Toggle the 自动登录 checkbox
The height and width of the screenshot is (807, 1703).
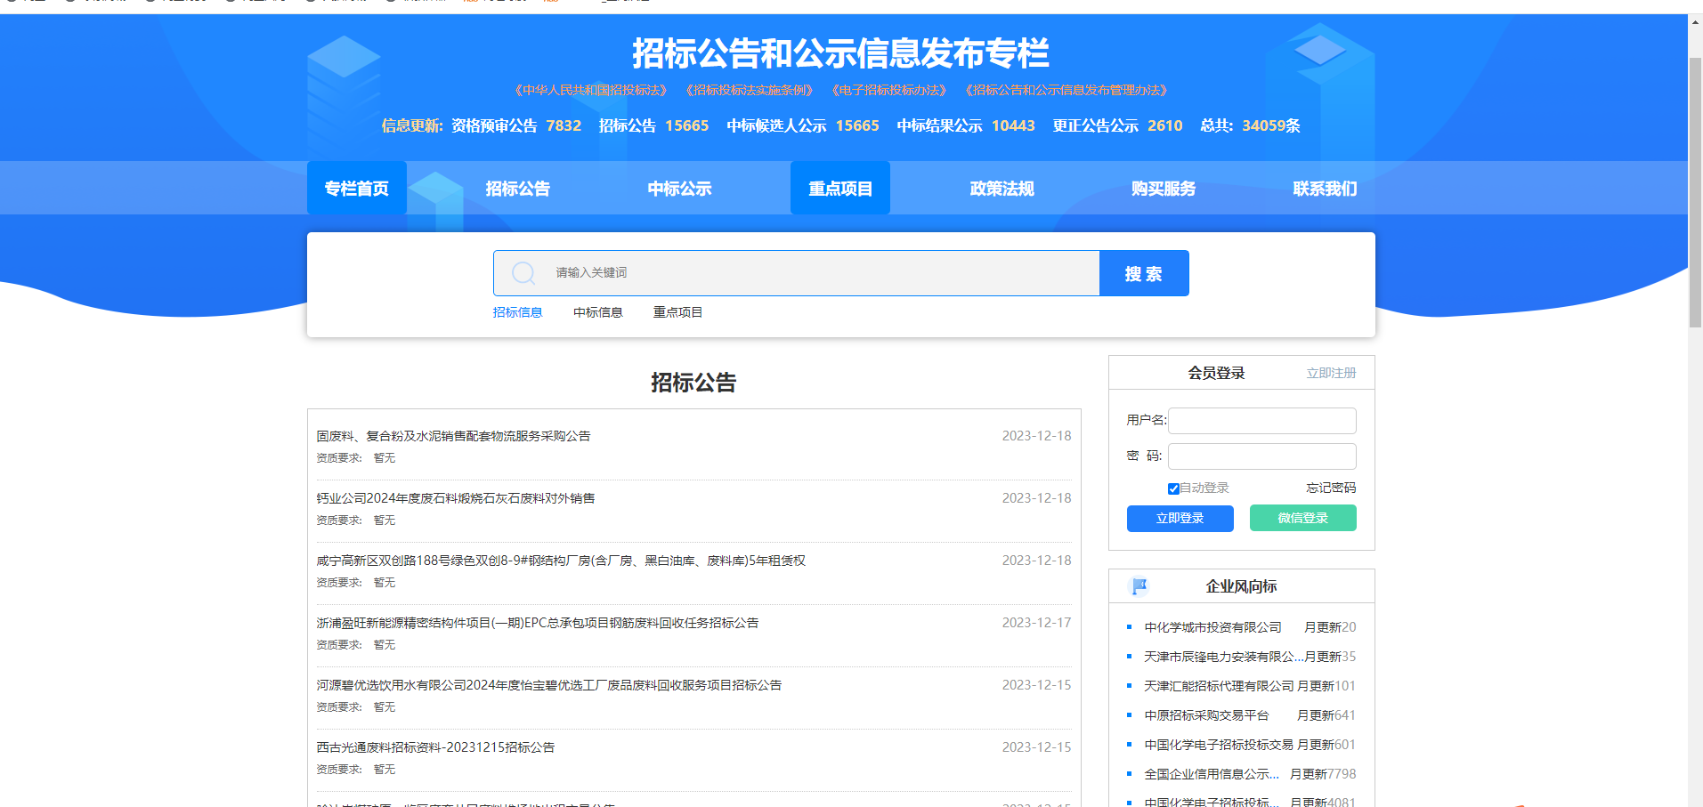coord(1173,488)
